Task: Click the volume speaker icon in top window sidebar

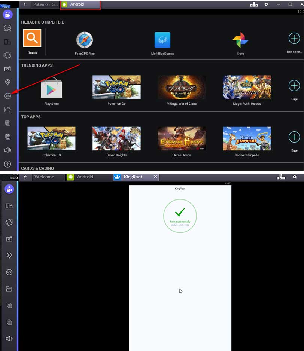Action: (7, 150)
